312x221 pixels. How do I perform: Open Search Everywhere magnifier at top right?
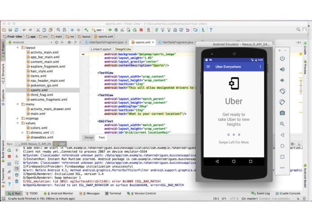298,30
